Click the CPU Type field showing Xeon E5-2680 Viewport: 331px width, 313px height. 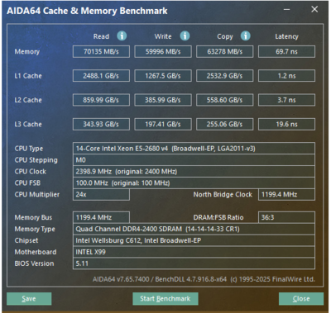click(194, 149)
